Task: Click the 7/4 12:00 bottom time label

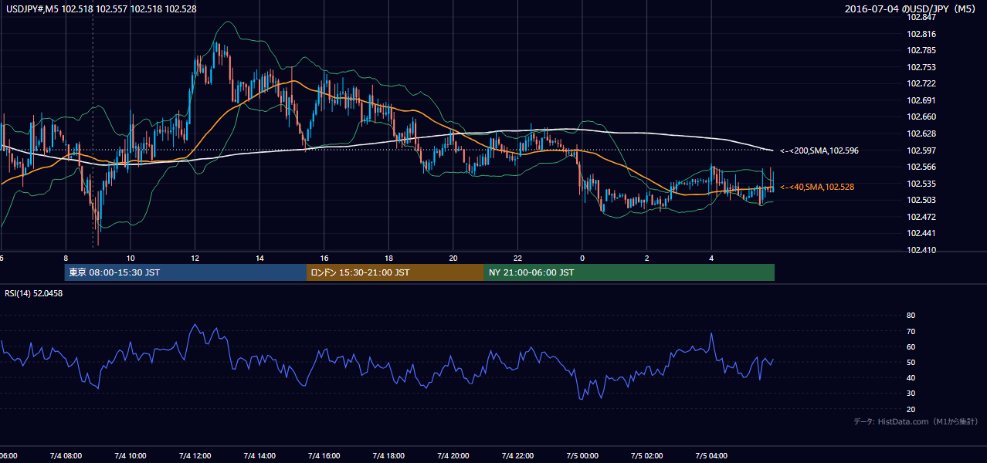Action: (x=195, y=455)
